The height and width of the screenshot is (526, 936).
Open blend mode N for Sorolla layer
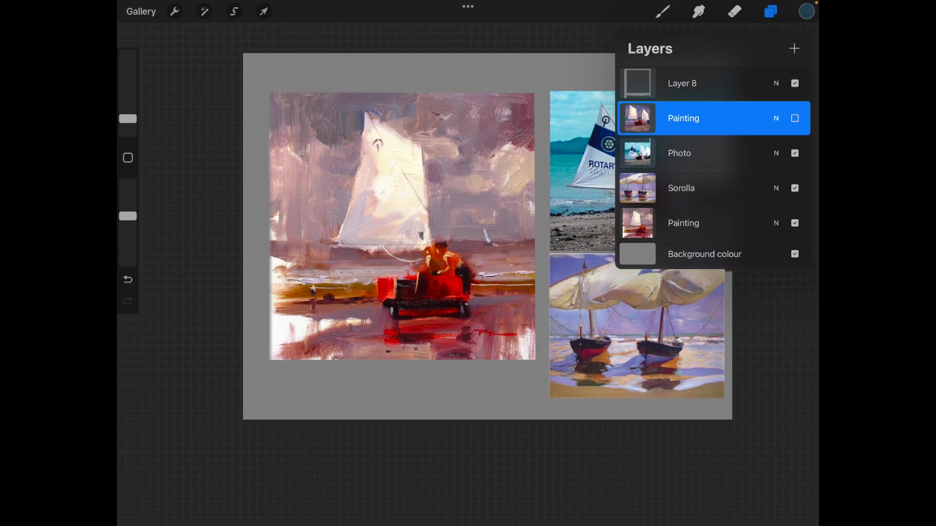777,188
